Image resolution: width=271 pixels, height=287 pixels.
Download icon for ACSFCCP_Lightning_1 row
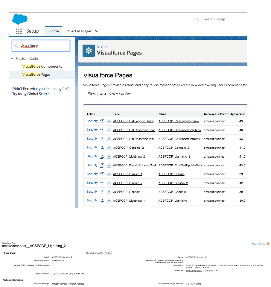pyautogui.click(x=109, y=201)
